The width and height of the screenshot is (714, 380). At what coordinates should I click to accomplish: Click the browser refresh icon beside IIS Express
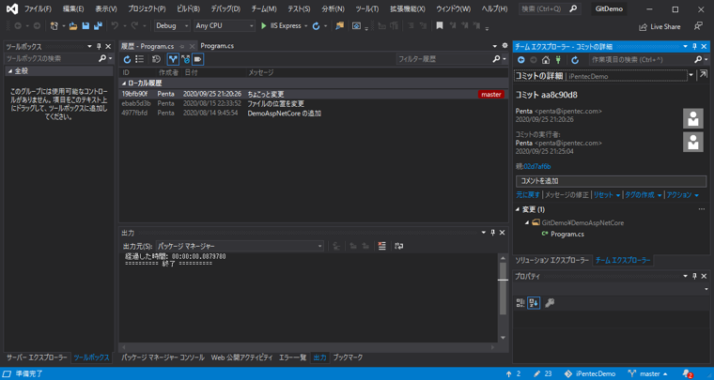316,26
